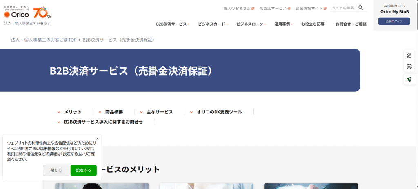
Task: Click the calendar note icon in side panel
Action: click(409, 67)
